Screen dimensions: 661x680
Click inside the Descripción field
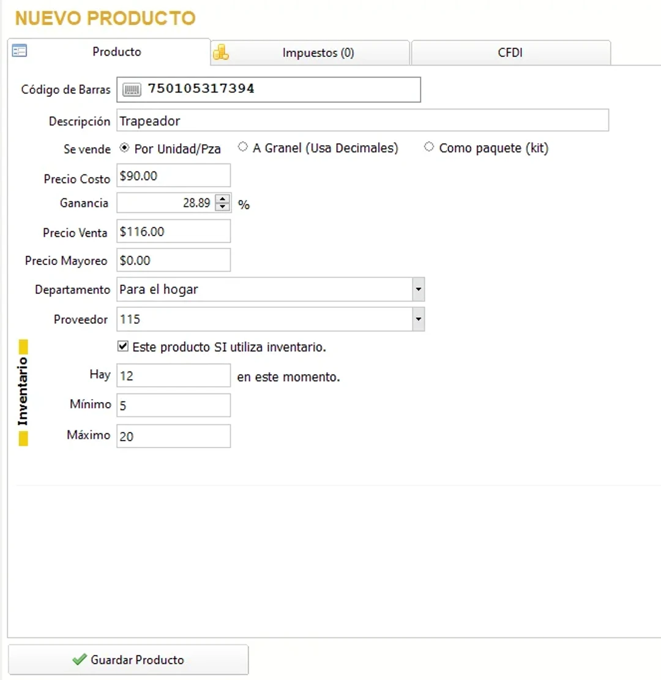(x=306, y=121)
